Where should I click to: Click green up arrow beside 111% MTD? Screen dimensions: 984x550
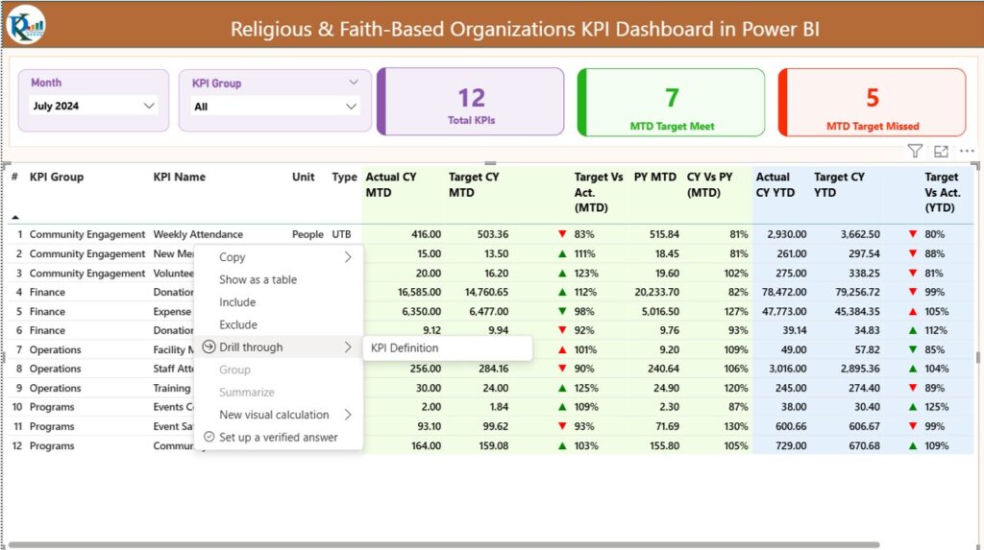[562, 253]
